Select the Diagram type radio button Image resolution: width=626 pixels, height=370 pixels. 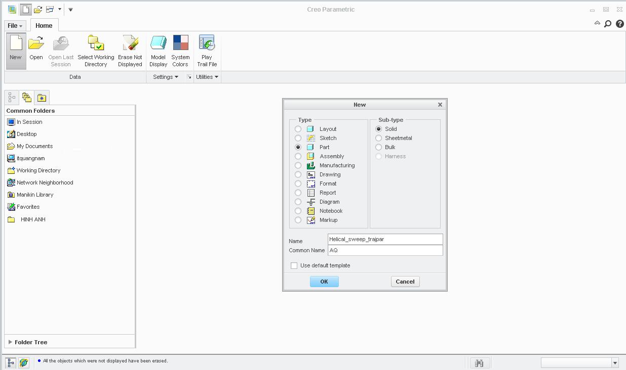coord(298,202)
